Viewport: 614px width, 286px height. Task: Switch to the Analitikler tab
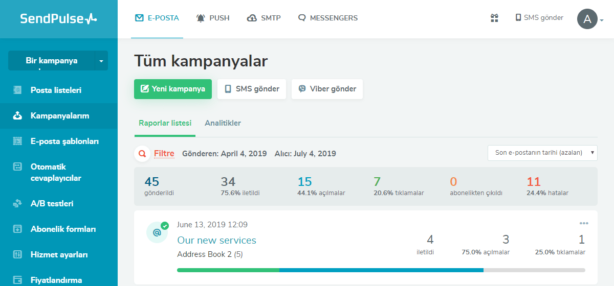coord(223,123)
